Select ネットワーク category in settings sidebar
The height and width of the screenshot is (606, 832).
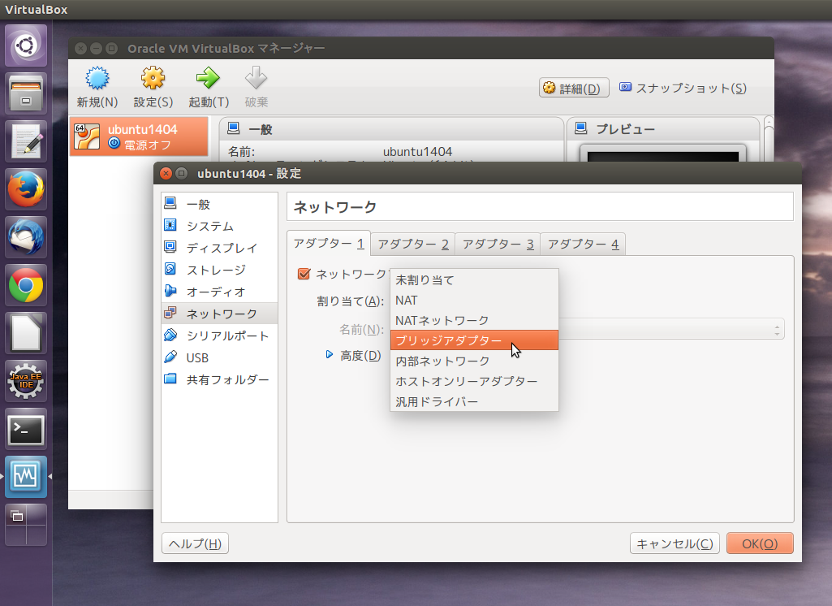219,314
